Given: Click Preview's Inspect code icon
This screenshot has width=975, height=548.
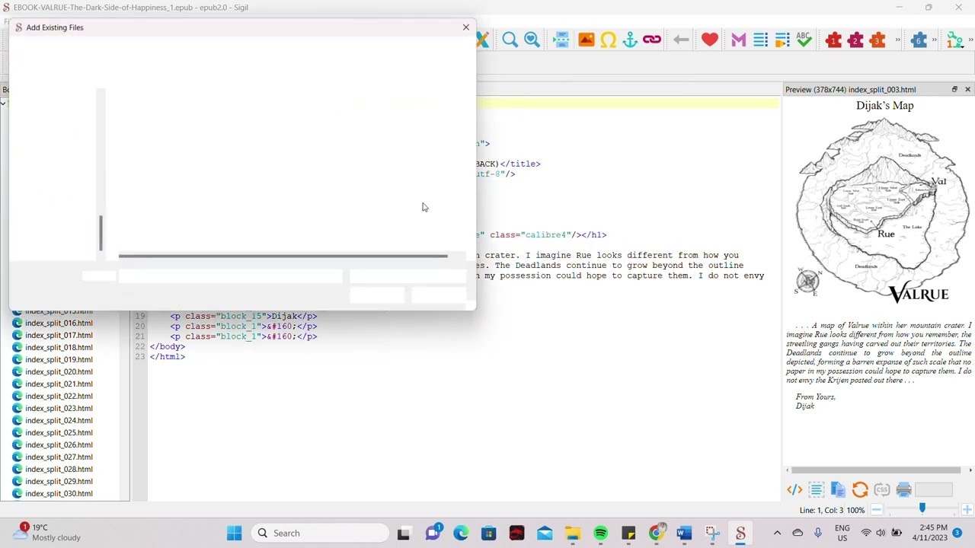Looking at the screenshot, I should click(x=794, y=490).
